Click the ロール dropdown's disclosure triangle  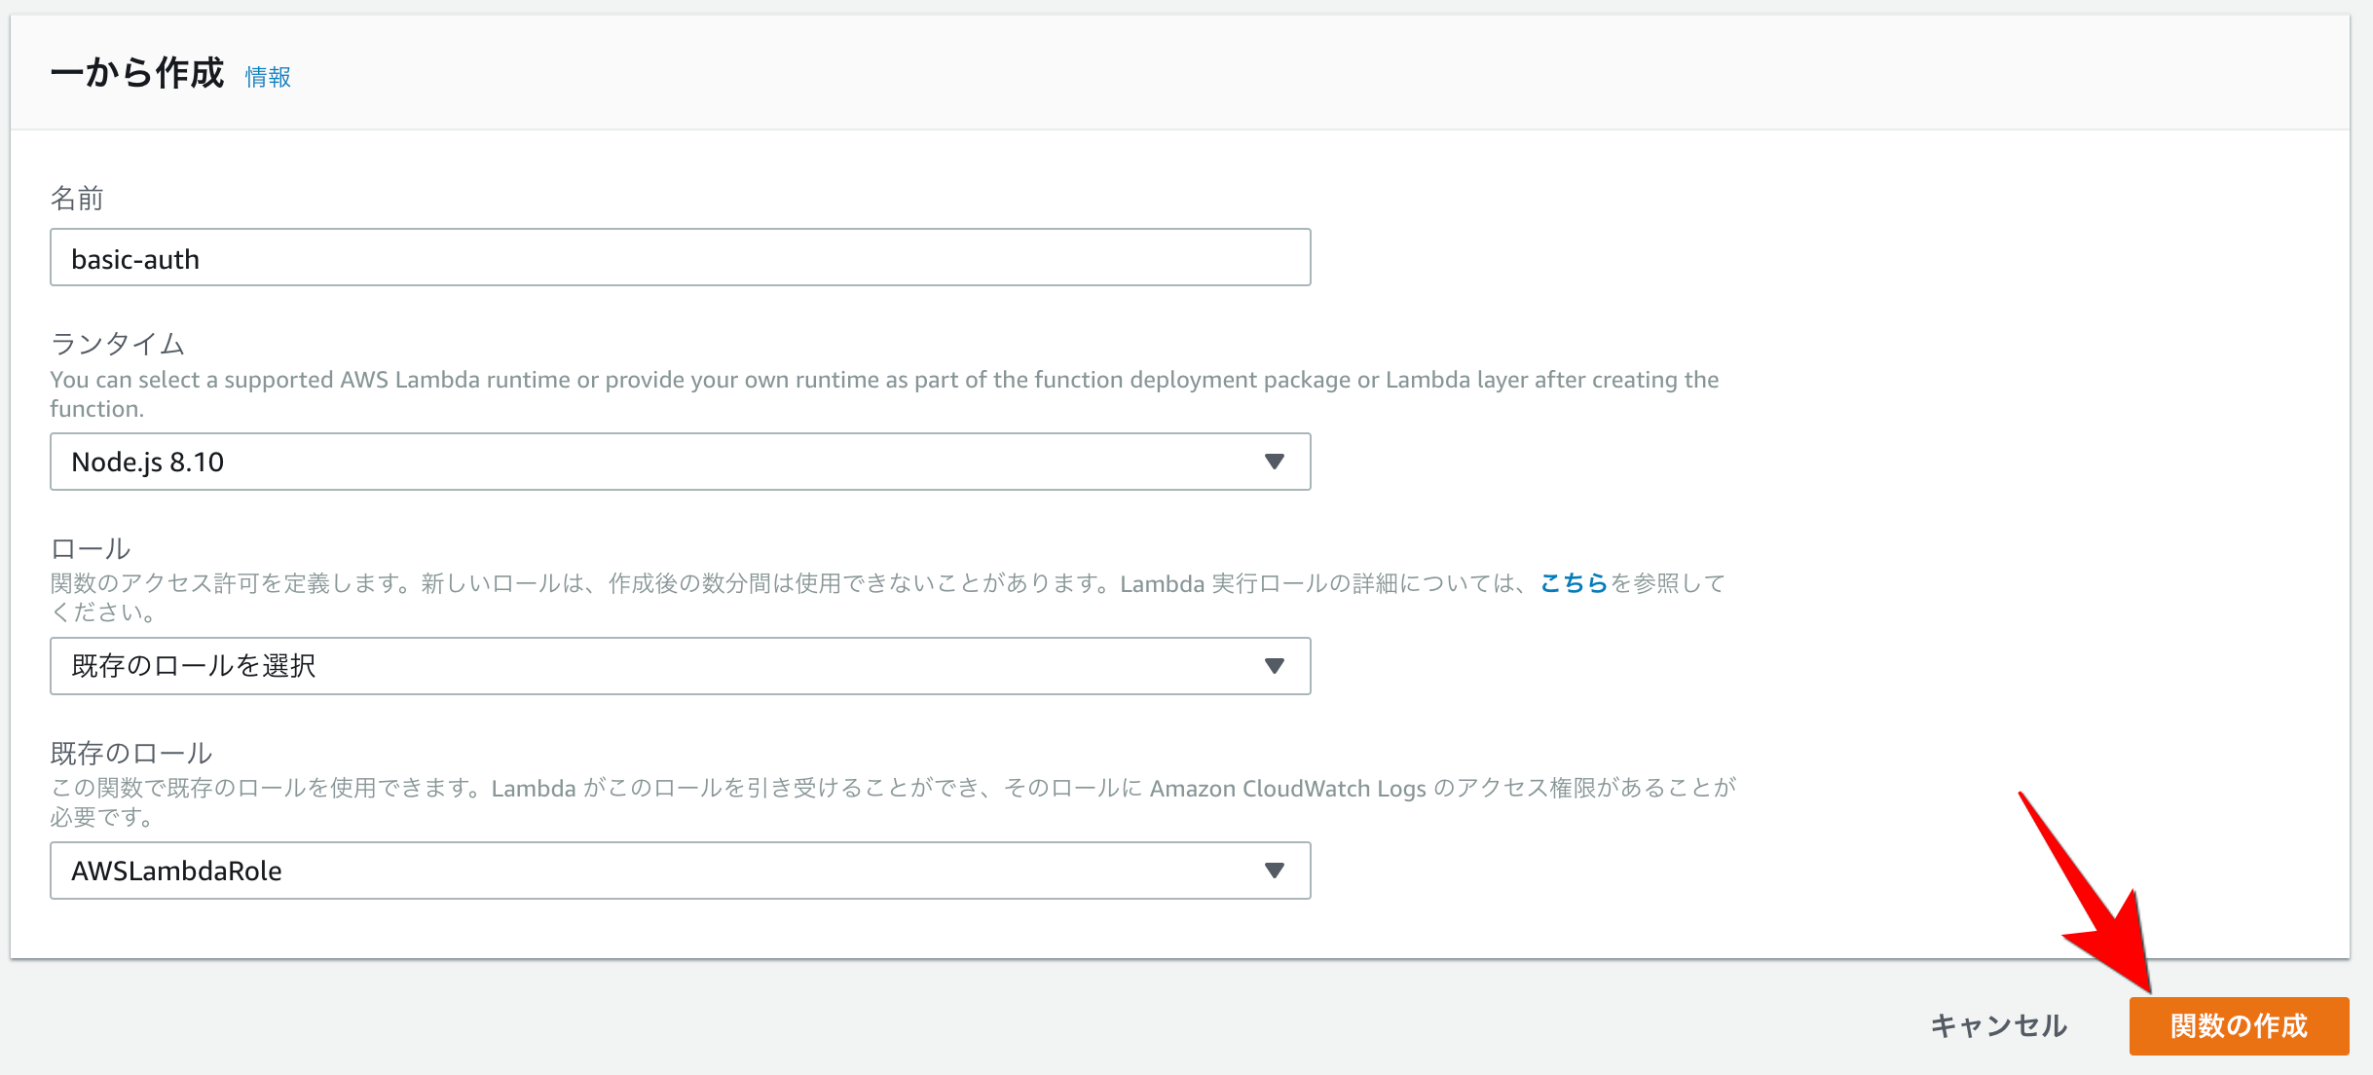pos(1276,666)
